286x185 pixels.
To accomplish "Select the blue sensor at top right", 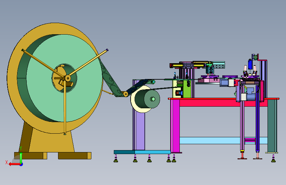I will click(250, 64).
